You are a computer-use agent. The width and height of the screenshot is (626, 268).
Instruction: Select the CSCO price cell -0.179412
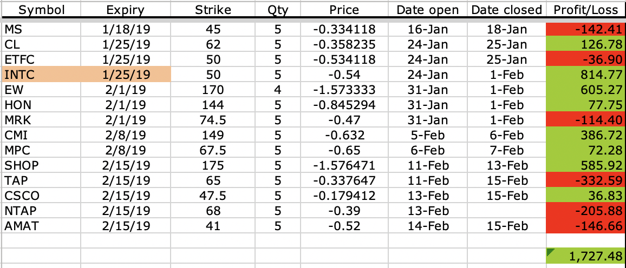point(344,196)
